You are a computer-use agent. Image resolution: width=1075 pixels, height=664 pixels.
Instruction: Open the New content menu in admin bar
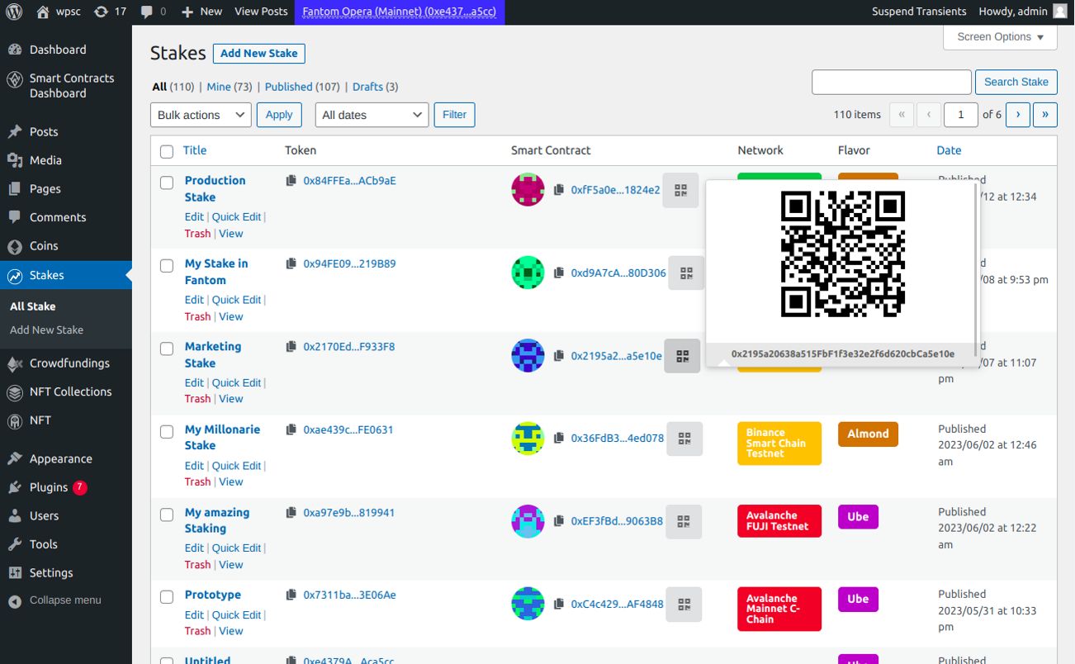pyautogui.click(x=201, y=12)
